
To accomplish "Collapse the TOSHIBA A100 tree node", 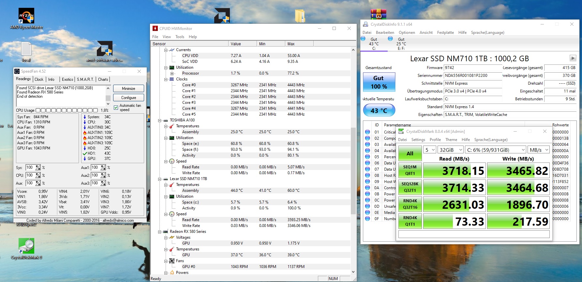I will click(x=160, y=120).
